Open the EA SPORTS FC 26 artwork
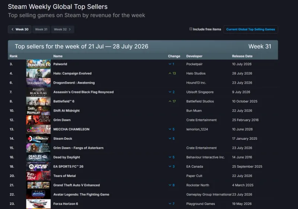The height and width of the screenshot is (209, 298). tap(38, 167)
